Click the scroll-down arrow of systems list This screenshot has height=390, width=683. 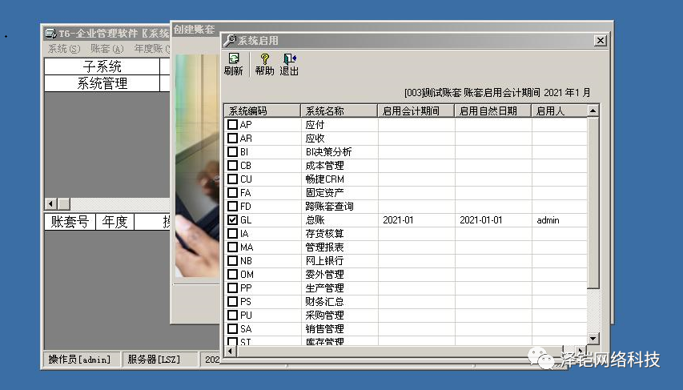(593, 340)
